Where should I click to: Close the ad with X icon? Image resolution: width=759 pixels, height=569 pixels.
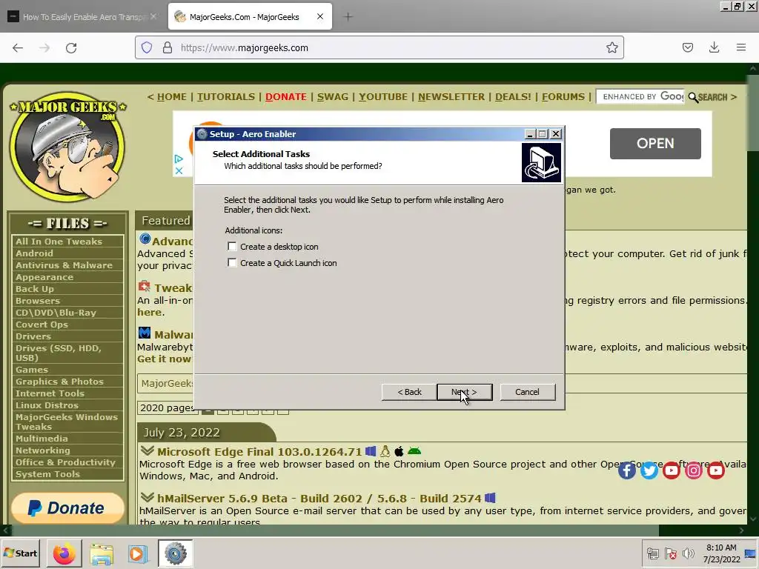[179, 170]
